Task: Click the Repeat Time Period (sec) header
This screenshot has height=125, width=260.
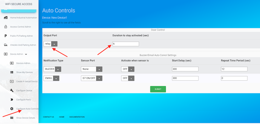Action: click(x=236, y=61)
